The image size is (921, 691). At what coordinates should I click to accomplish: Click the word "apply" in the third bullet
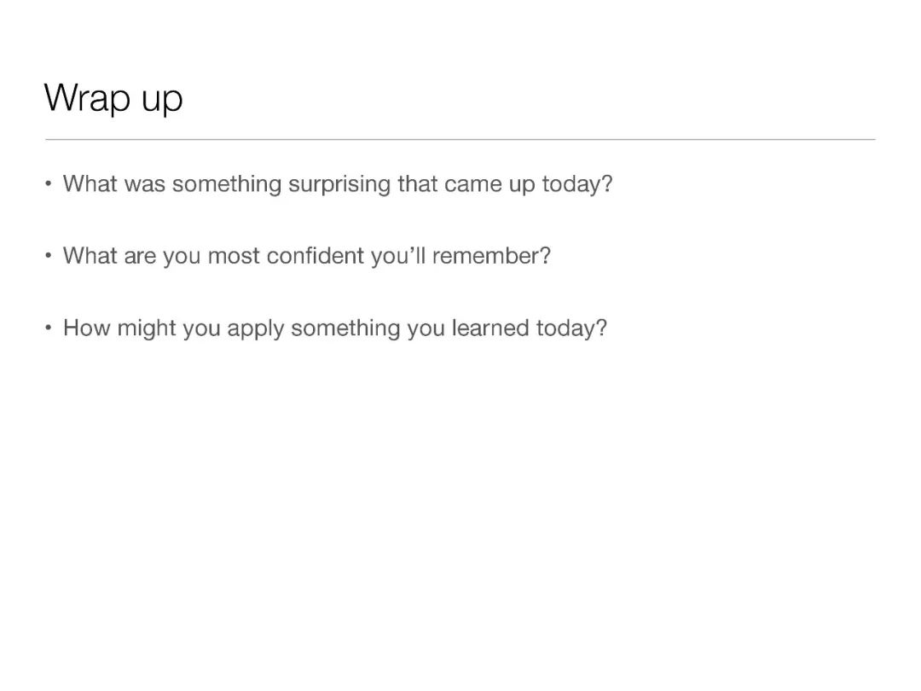256,329
